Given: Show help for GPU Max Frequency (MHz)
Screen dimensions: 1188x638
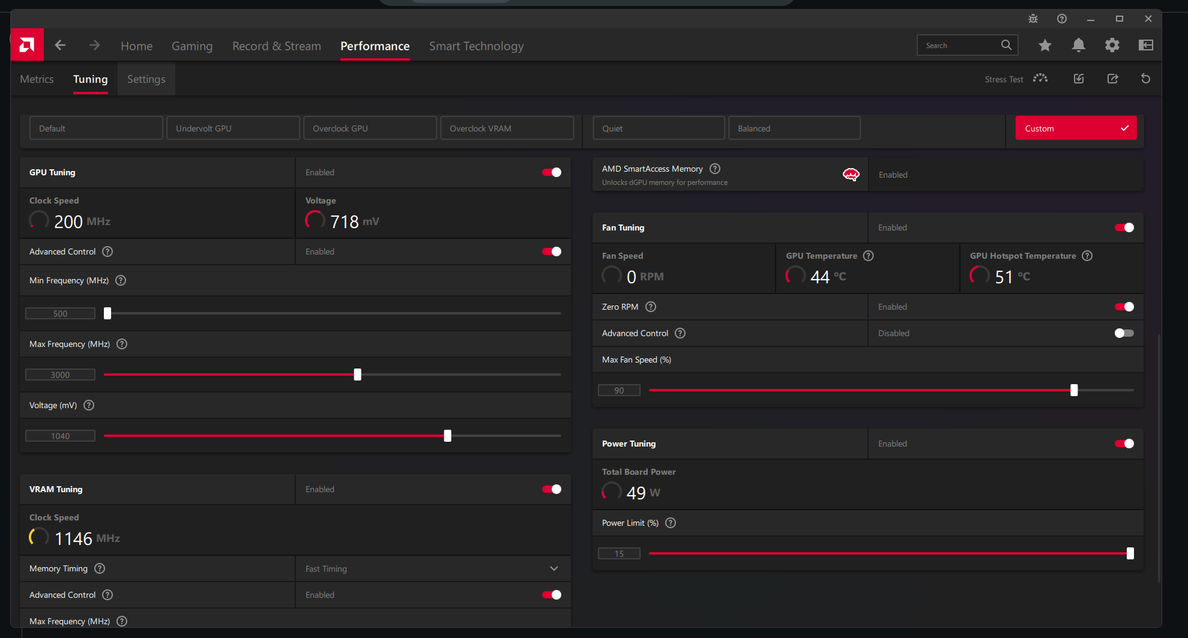Looking at the screenshot, I should click(122, 344).
